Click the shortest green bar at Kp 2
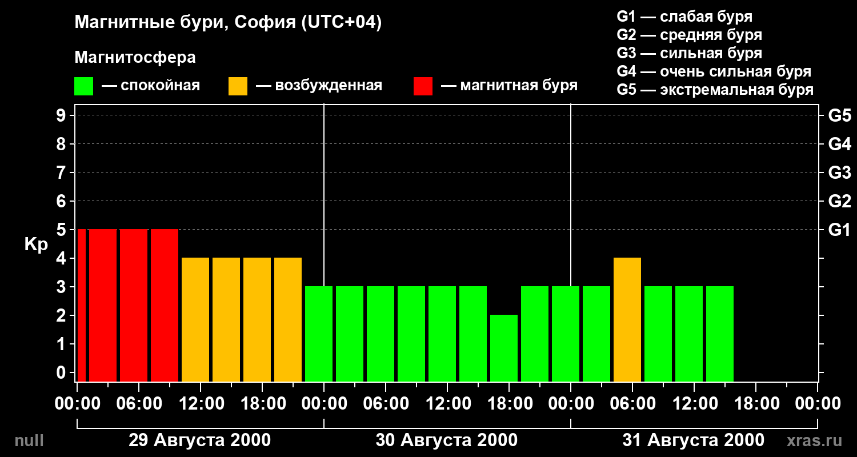 504,348
